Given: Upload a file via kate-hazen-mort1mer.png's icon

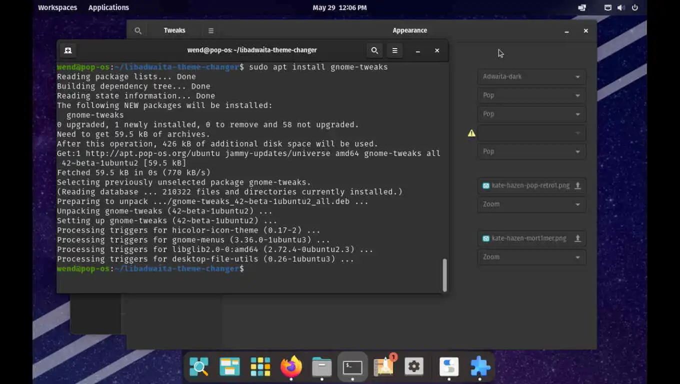Looking at the screenshot, I should point(577,238).
